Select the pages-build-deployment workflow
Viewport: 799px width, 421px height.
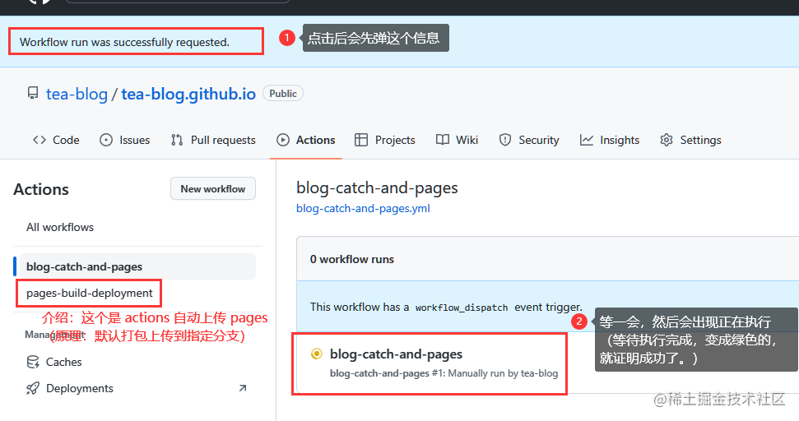pyautogui.click(x=89, y=293)
